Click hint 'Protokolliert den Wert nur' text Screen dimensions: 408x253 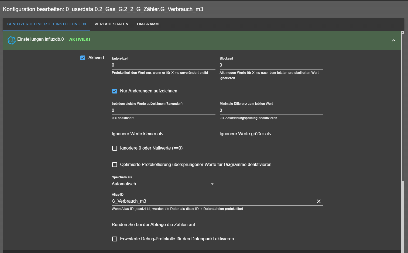(x=160, y=73)
